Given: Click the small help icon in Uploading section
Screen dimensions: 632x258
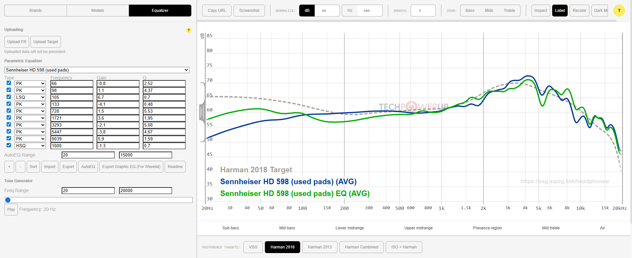Looking at the screenshot, I should pos(189,30).
